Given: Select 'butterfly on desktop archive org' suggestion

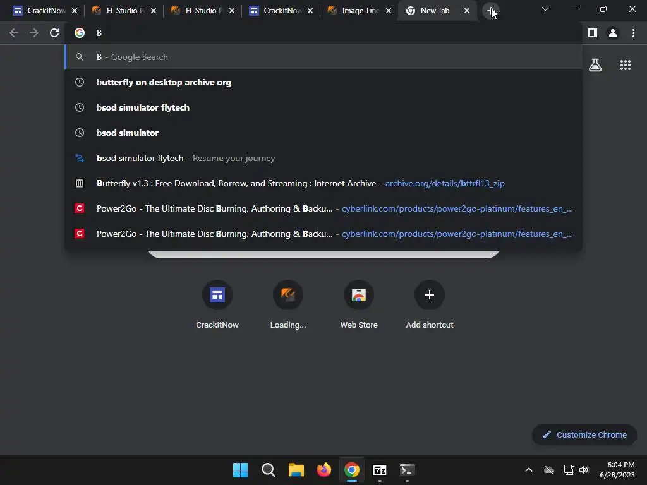Looking at the screenshot, I should point(323,82).
